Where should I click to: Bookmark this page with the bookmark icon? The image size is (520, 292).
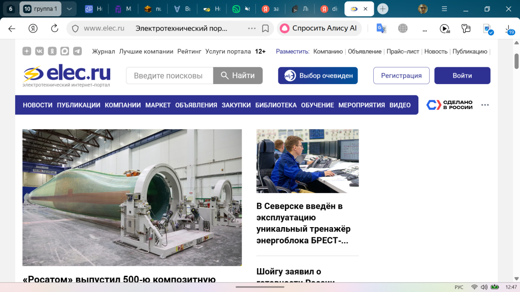pos(265,28)
